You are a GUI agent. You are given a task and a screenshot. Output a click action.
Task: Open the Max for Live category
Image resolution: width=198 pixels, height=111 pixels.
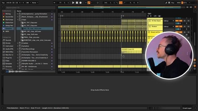tap(8, 55)
